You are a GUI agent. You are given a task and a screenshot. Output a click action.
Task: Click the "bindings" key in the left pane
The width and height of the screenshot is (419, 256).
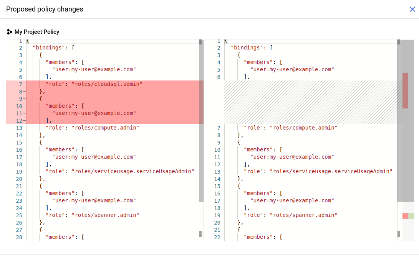pyautogui.click(x=48, y=48)
